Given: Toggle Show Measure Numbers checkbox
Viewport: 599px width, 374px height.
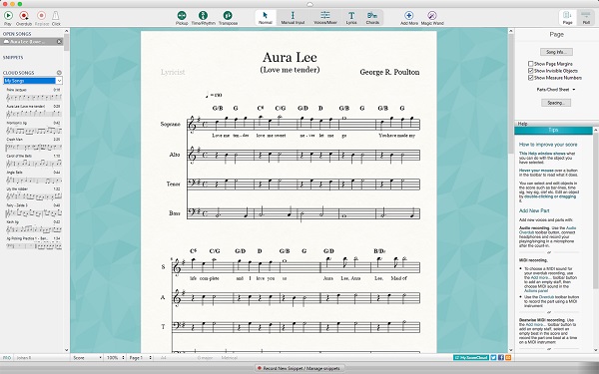Looking at the screenshot, I should [531, 78].
